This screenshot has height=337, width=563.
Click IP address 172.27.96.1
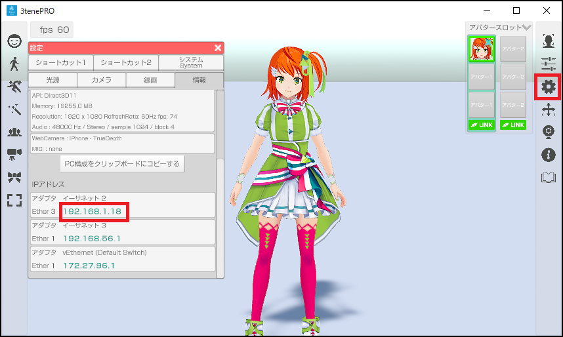[x=89, y=266]
